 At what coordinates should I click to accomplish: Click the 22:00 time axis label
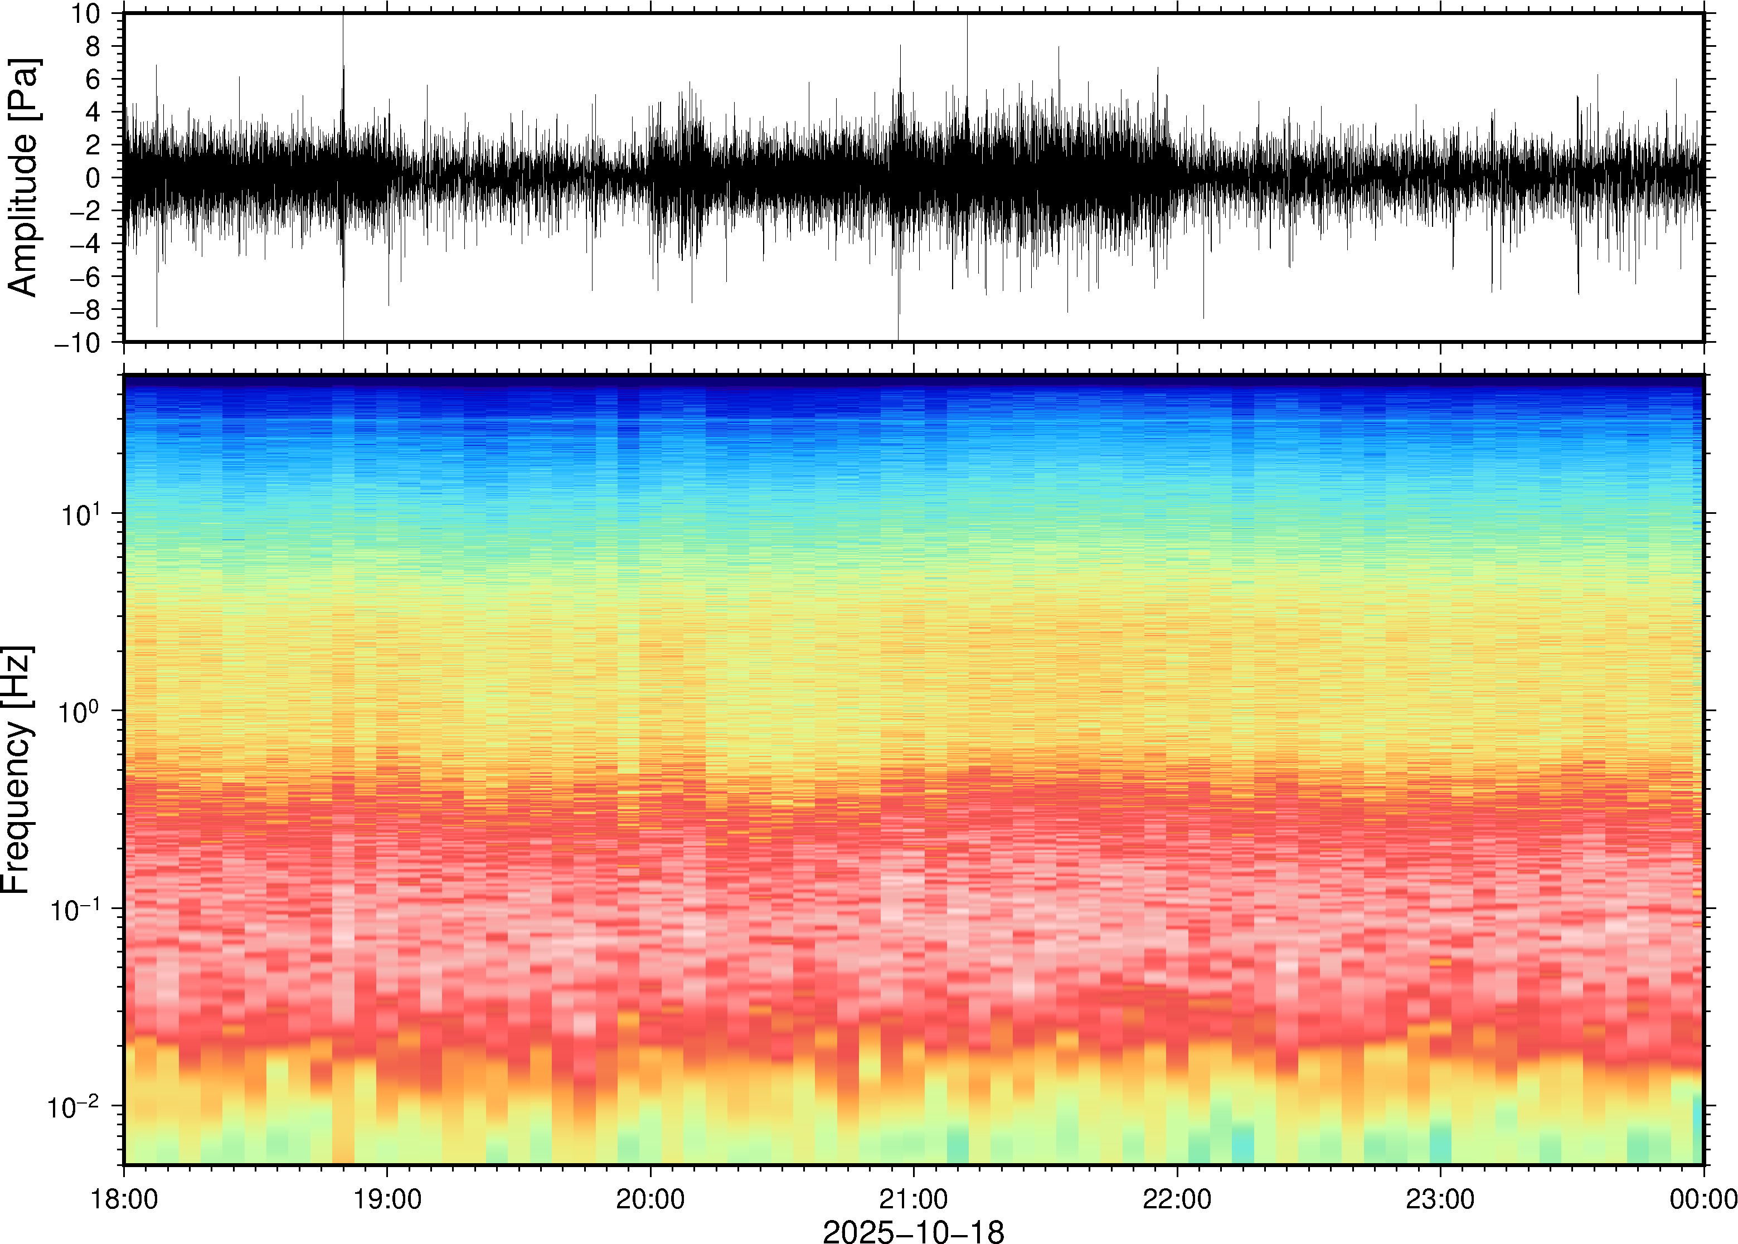[1177, 1199]
